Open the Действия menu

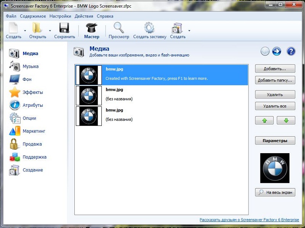pos(84,16)
